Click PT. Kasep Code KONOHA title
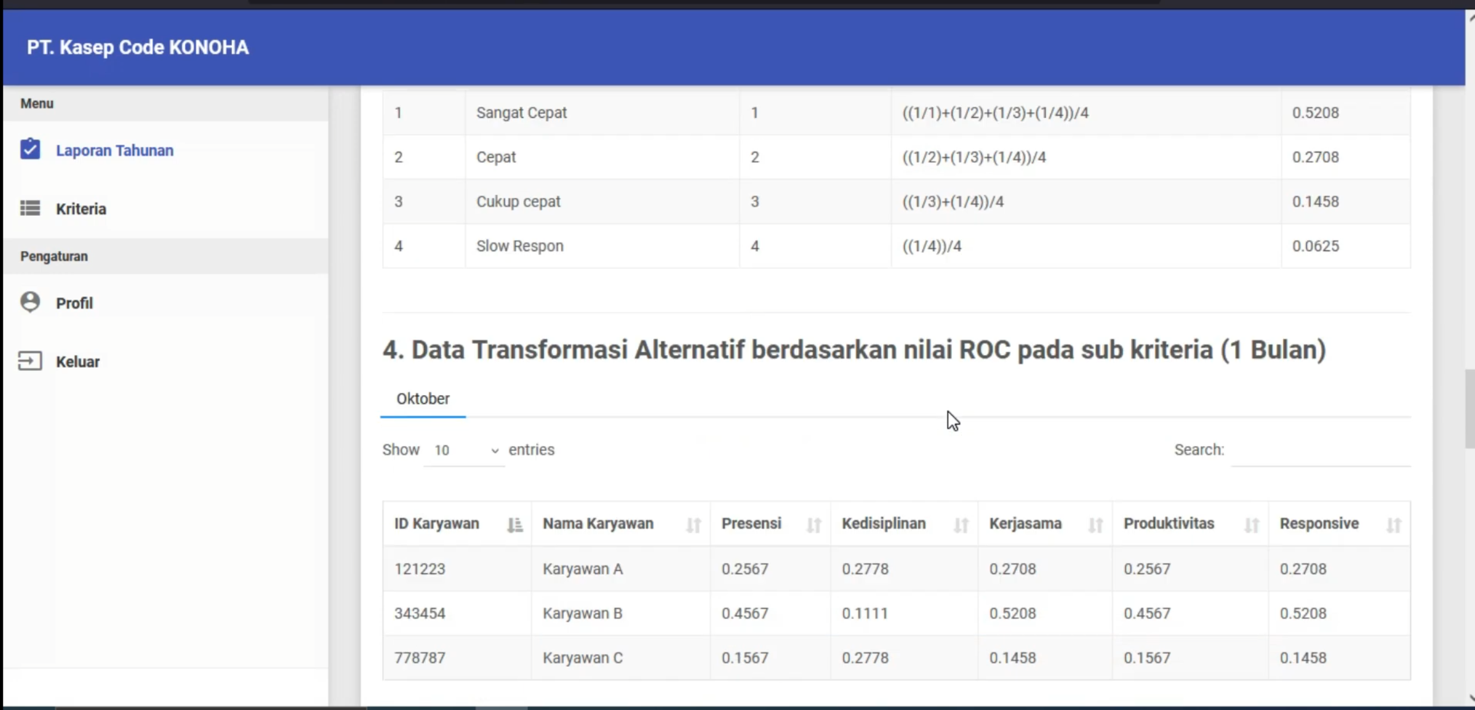The height and width of the screenshot is (710, 1475). tap(137, 47)
